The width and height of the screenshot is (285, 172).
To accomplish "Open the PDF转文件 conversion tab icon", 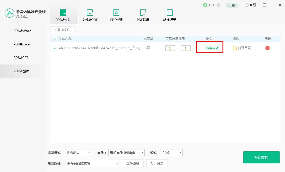I will pos(63,13).
